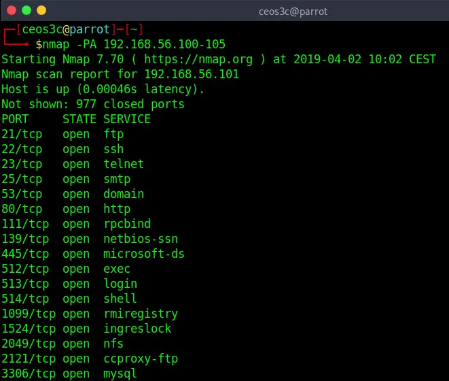
Task: Click the red close window button
Action: [12, 11]
